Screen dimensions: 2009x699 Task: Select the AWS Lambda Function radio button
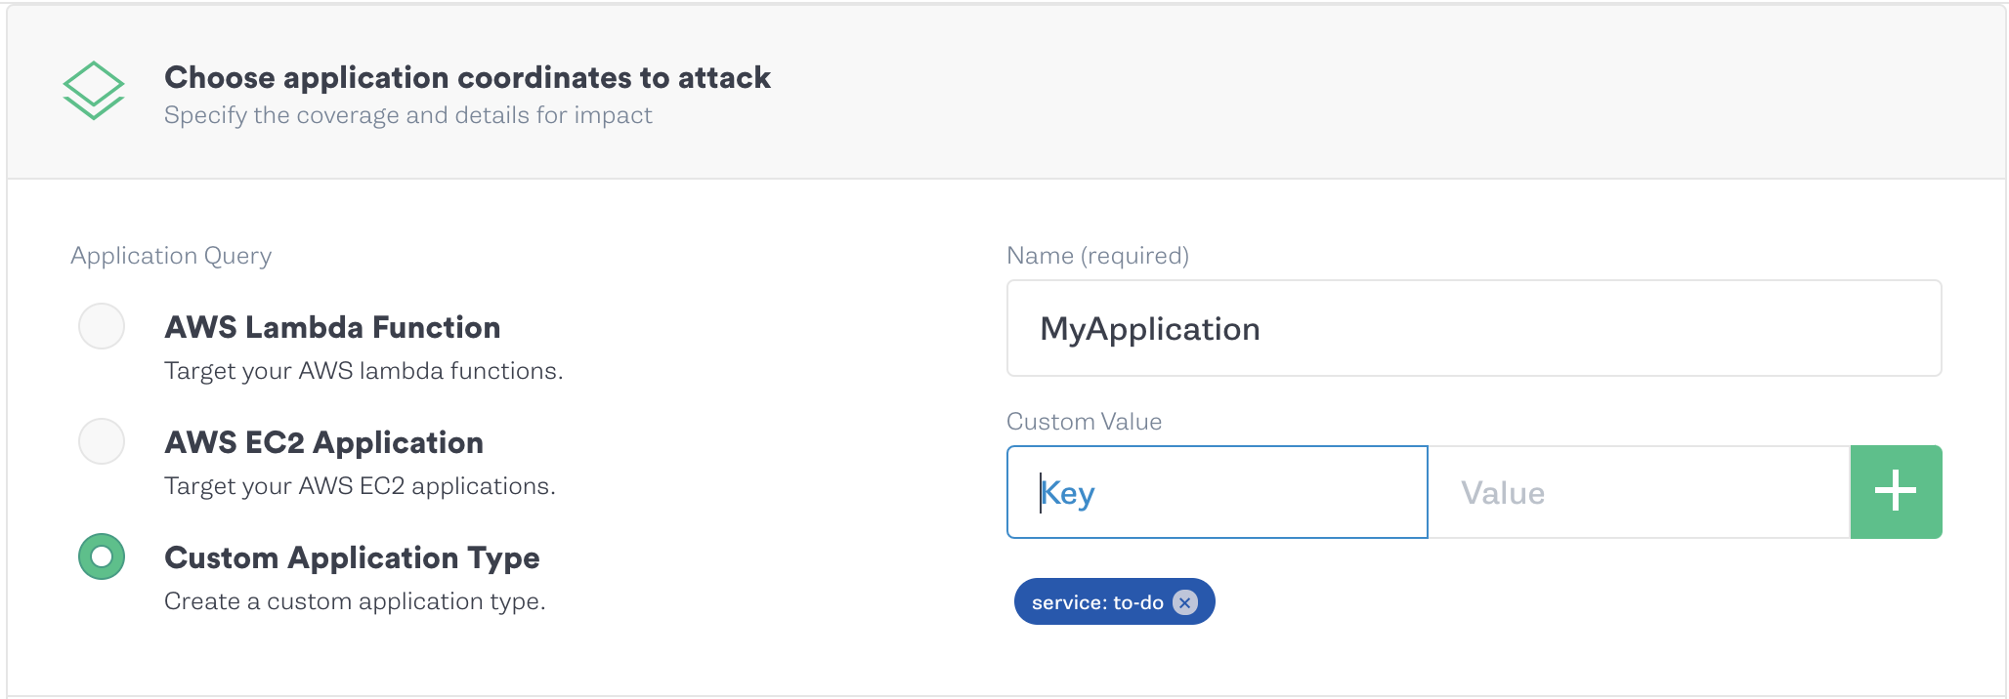(x=102, y=326)
